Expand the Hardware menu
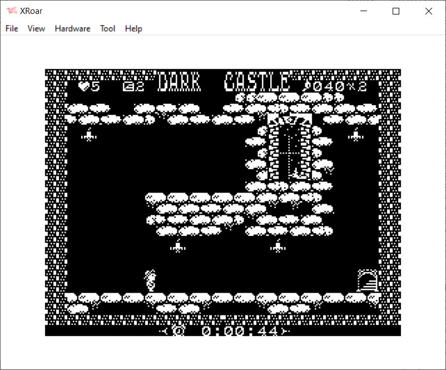Image resolution: width=446 pixels, height=370 pixels. (x=72, y=28)
